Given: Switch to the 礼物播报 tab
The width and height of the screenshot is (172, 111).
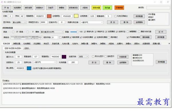Looking at the screenshot, I should point(27,44).
